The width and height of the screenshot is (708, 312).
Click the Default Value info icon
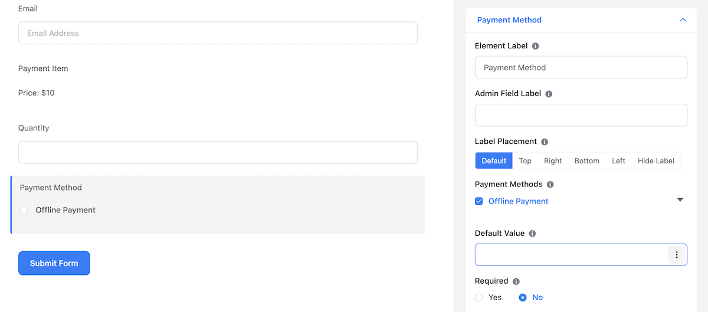click(x=532, y=234)
